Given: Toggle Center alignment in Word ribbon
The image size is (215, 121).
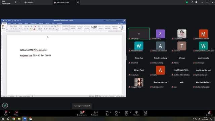Looking at the screenshot, I should point(42,29).
